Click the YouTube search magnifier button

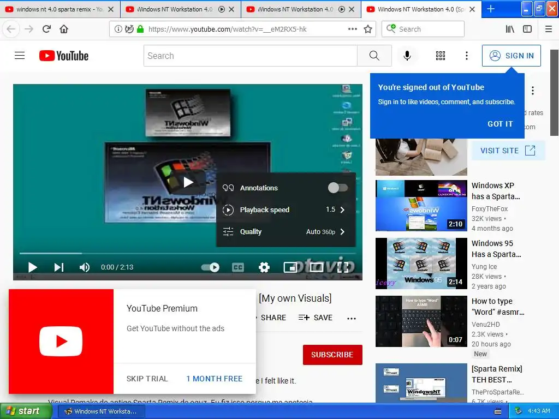(374, 56)
